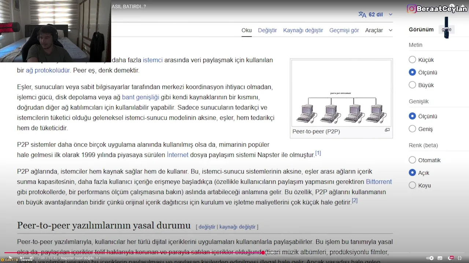Image resolution: width=469 pixels, height=263 pixels.
Task: Click the peer-to-peer network diagram thumbnail
Action: (341, 93)
